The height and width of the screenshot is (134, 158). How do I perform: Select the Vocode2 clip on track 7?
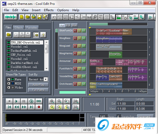tap(137, 78)
